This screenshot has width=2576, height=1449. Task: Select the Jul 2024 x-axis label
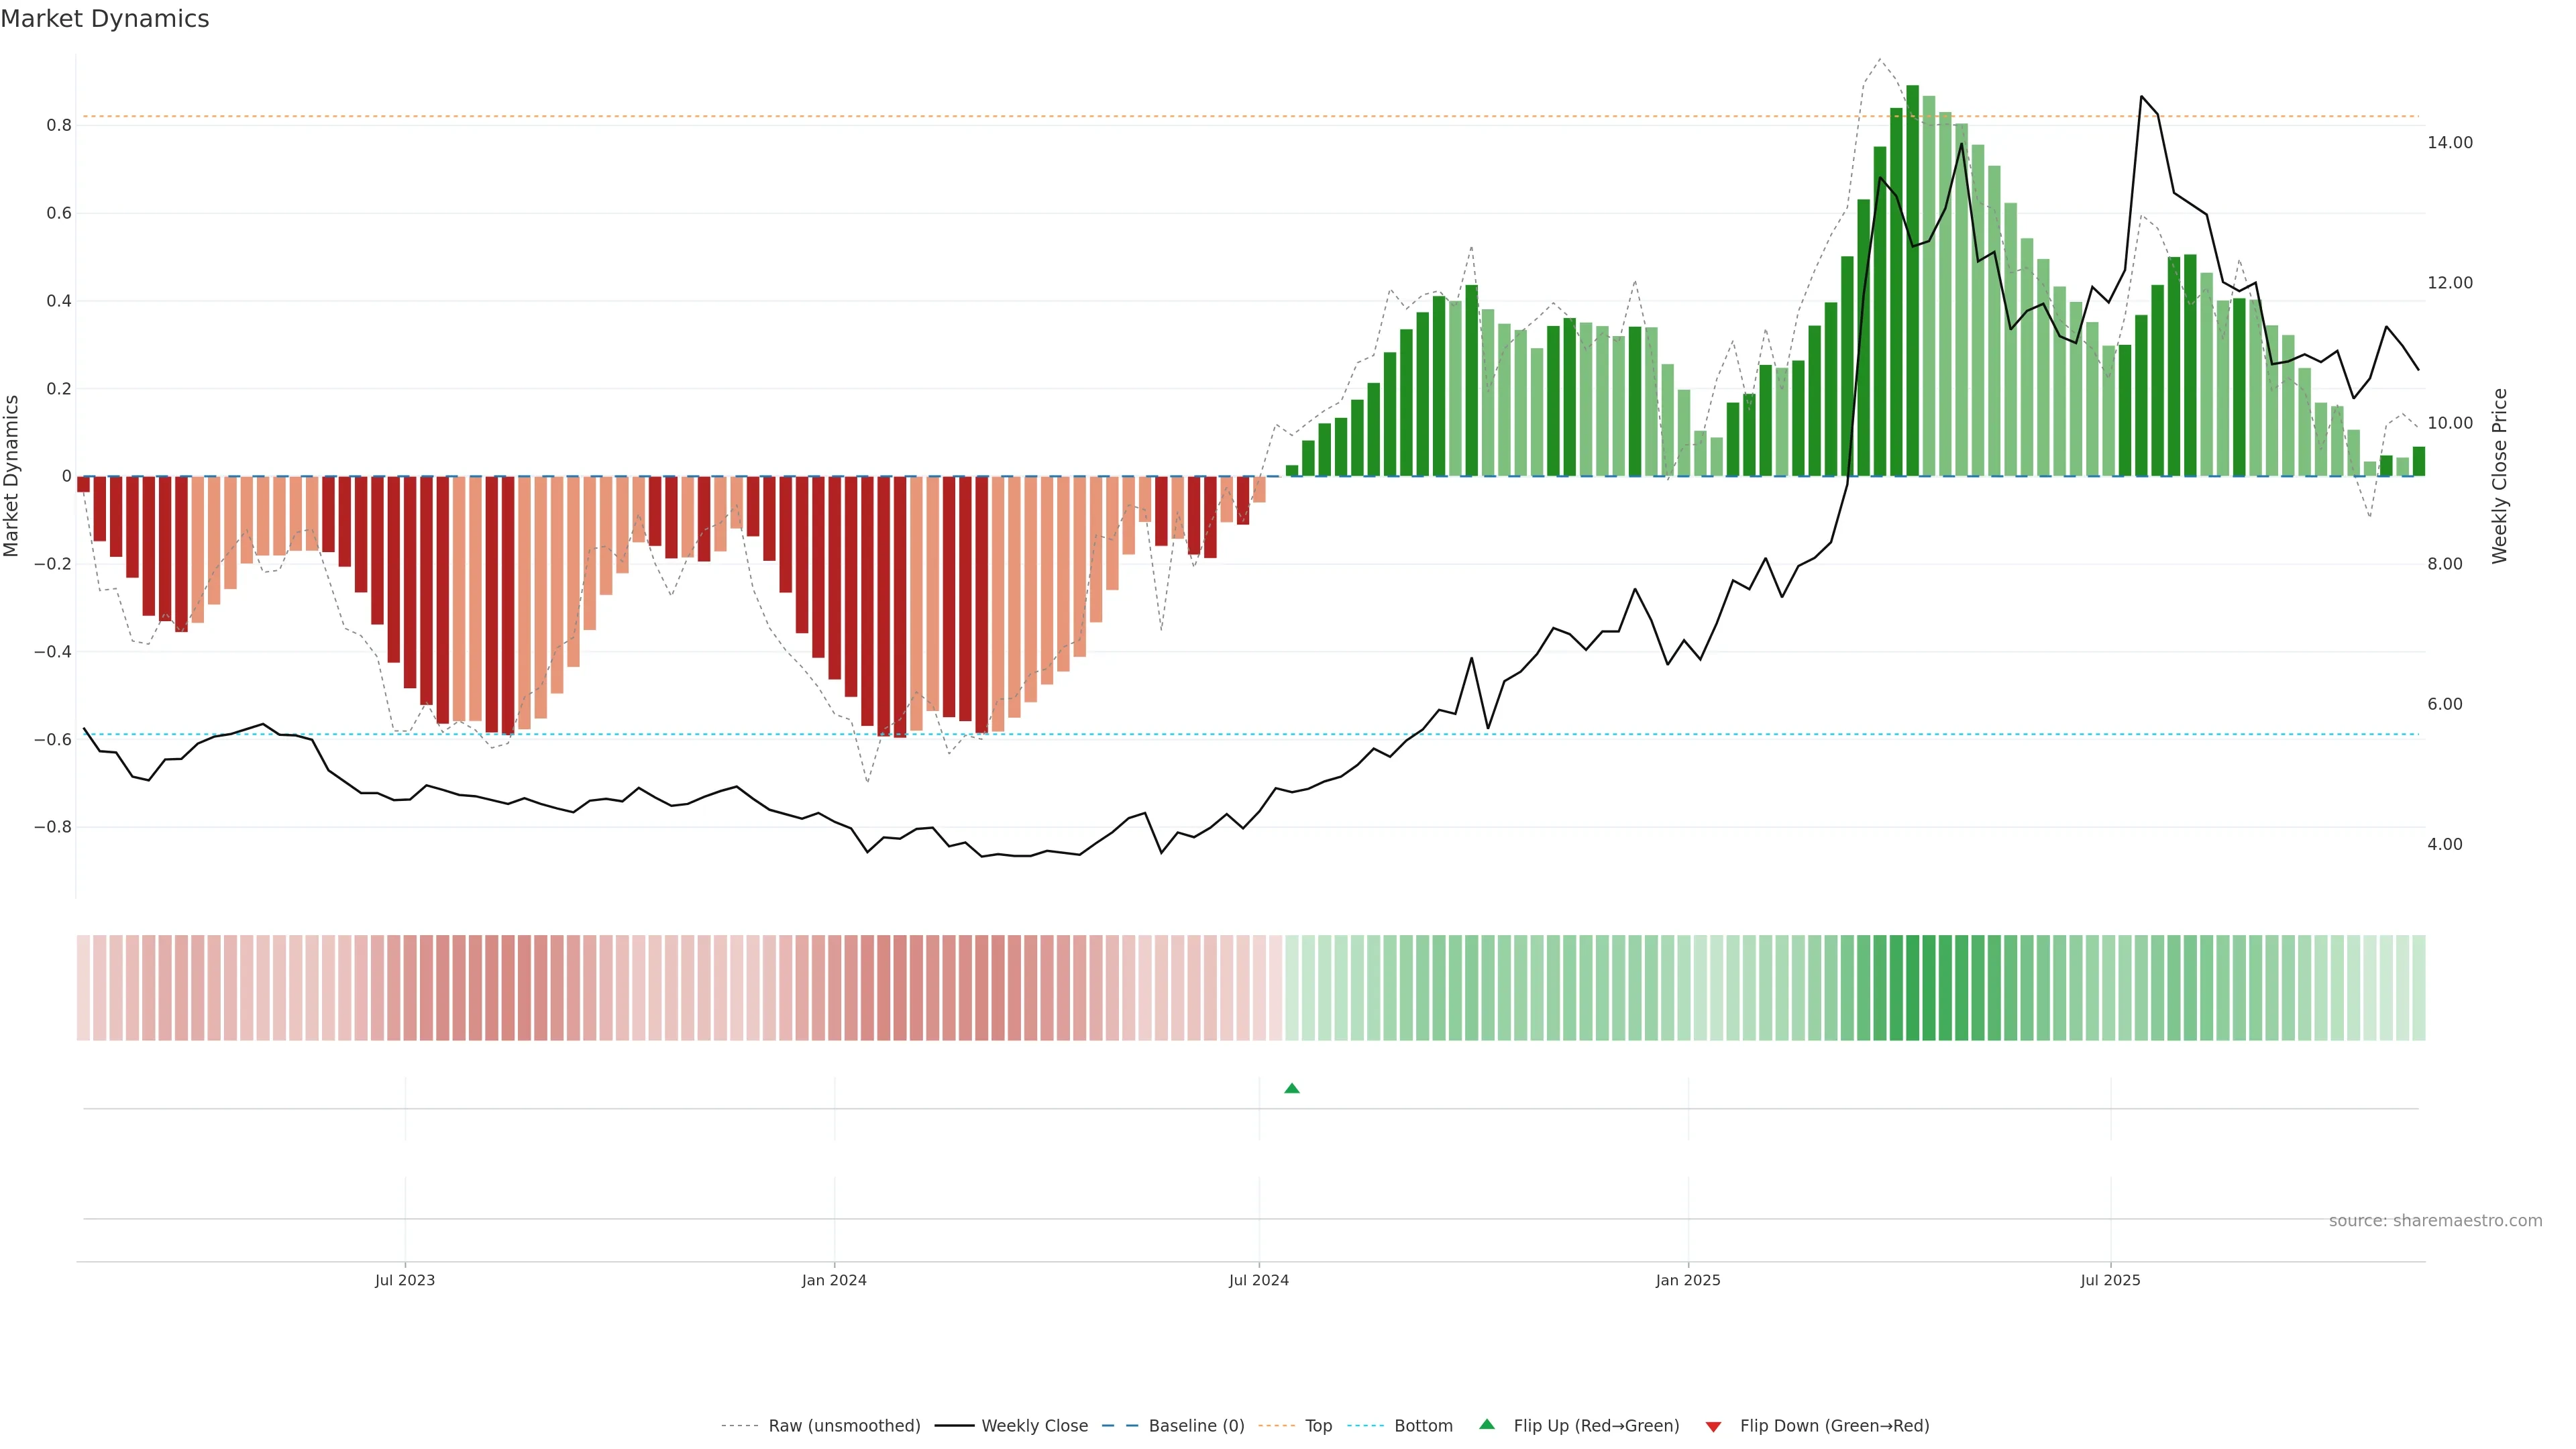coord(1258,1280)
